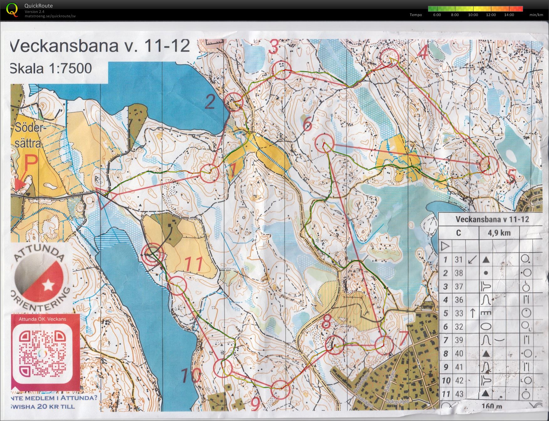Click the start triangle symbol in description table
Image resolution: width=549 pixels, height=421 pixels.
pyautogui.click(x=445, y=246)
